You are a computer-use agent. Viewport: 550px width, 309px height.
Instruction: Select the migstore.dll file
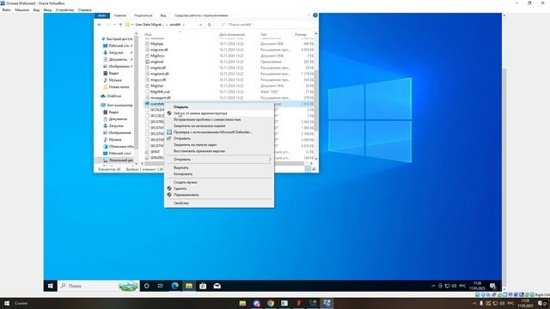(160, 74)
